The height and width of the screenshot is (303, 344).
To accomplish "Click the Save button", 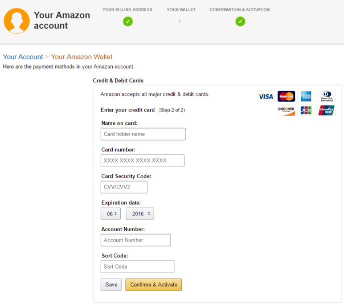I will (x=111, y=284).
